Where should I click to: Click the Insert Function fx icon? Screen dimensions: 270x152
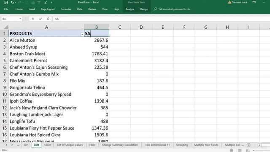point(48,19)
